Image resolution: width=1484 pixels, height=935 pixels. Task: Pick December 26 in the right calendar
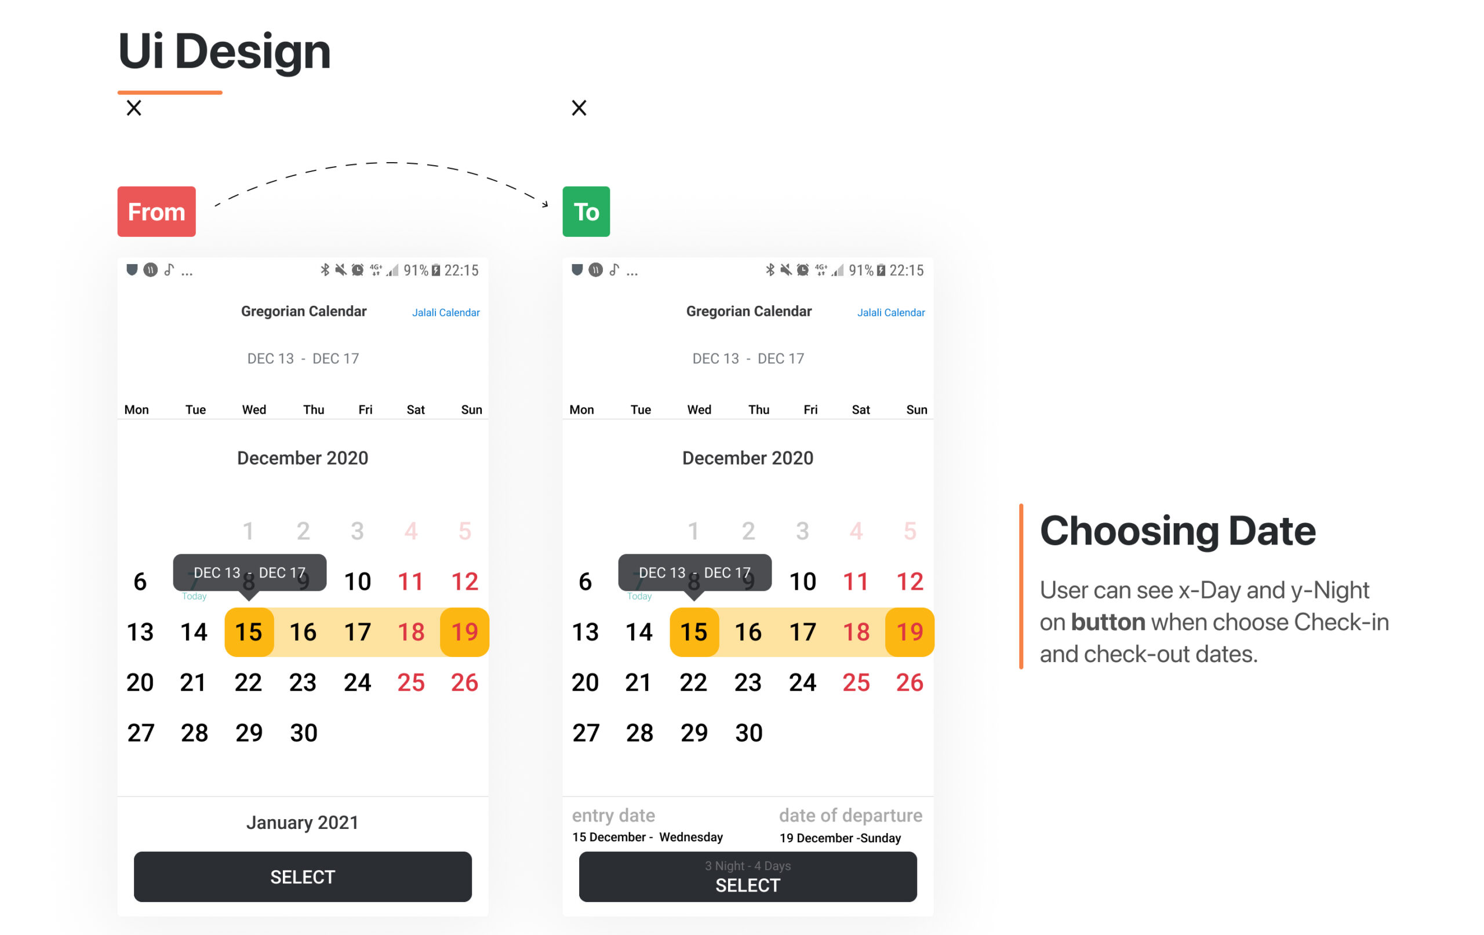(x=910, y=682)
